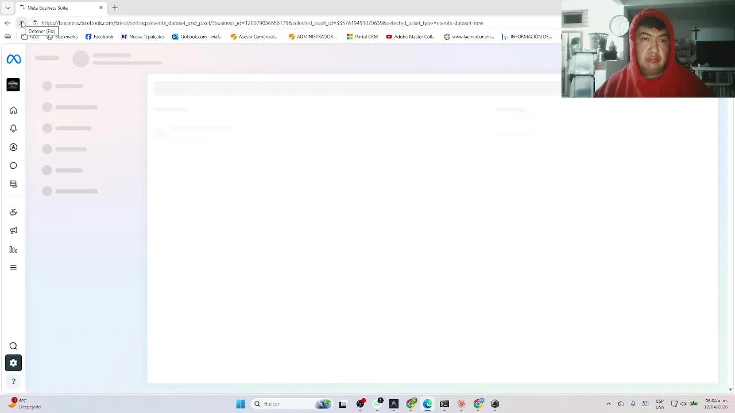Open the Insights bar chart icon
Image resolution: width=735 pixels, height=413 pixels.
[x=13, y=250]
